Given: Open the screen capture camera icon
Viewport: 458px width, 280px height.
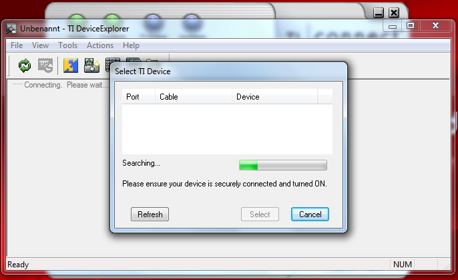Looking at the screenshot, I should (91, 65).
